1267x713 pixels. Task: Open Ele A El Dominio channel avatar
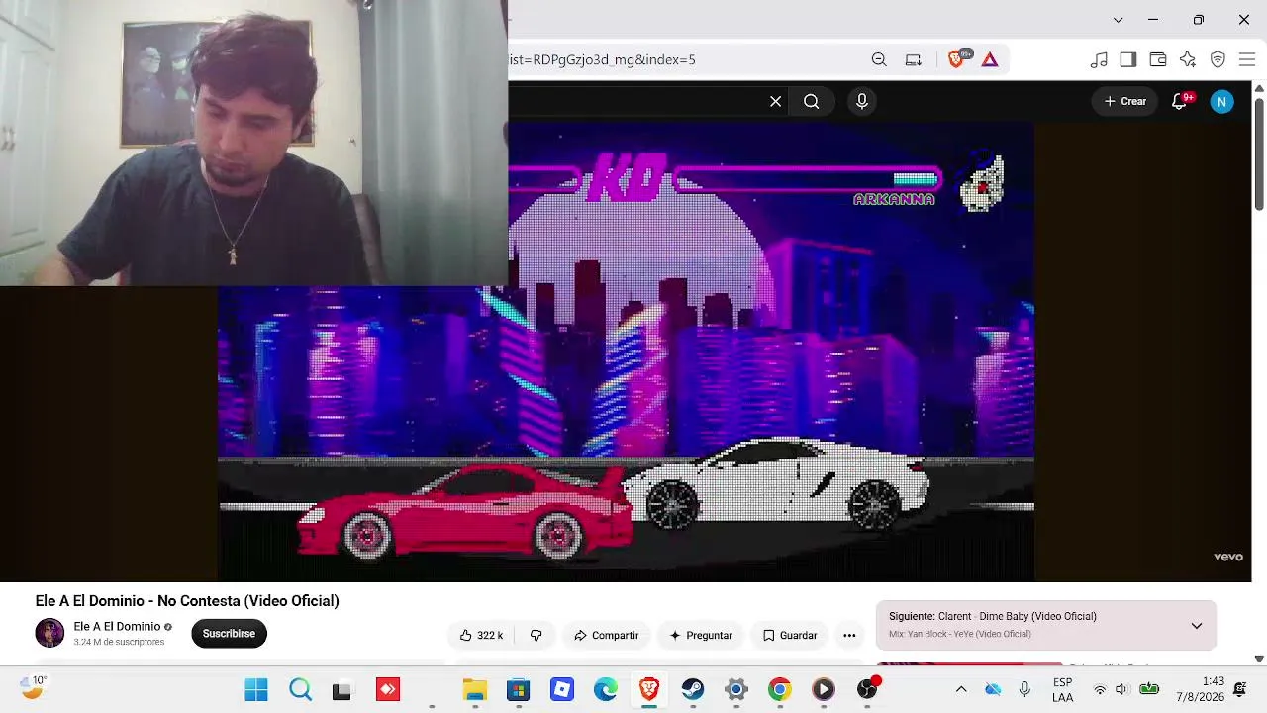(49, 633)
